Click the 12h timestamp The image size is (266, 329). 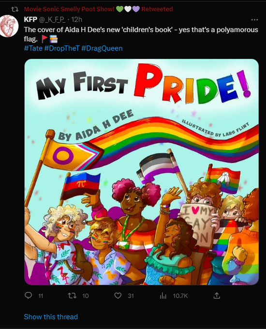click(x=76, y=19)
